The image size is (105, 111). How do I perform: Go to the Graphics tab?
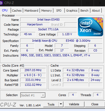(72, 11)
